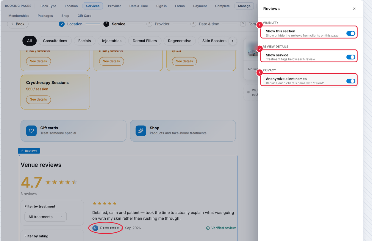Open the Shop tab in top navigation

tap(65, 16)
